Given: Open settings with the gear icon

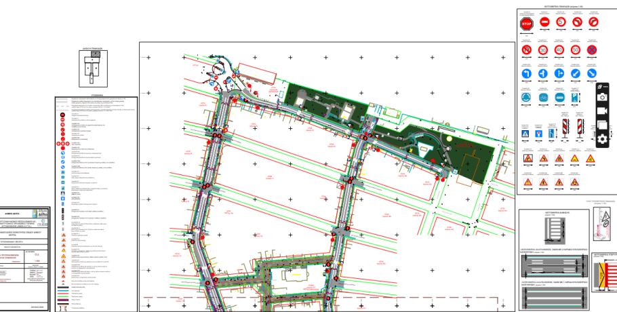Looking at the screenshot, I should pyautogui.click(x=601, y=140).
